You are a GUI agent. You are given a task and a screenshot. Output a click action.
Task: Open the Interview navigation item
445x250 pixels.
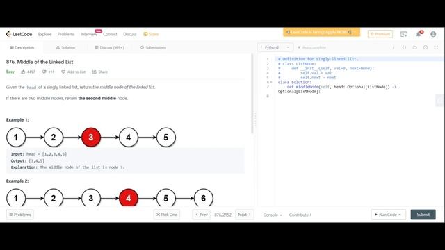point(89,34)
